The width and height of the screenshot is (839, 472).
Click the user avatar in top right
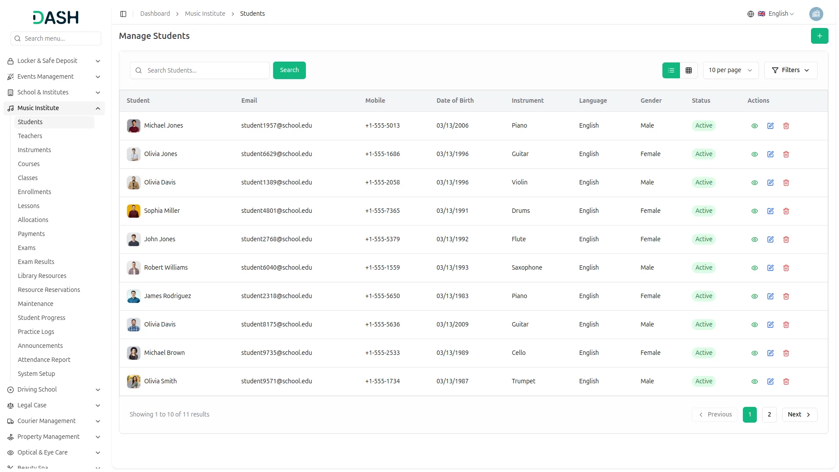pos(816,14)
